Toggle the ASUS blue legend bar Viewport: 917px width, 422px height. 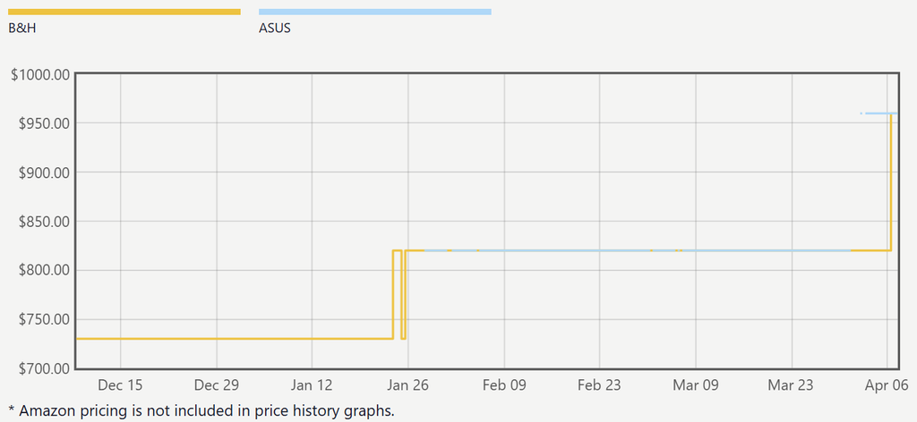point(374,12)
